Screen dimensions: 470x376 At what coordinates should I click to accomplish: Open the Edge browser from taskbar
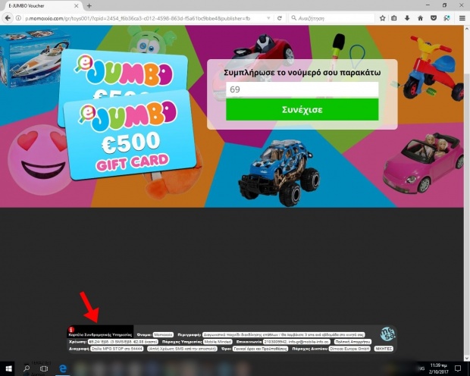point(64,368)
